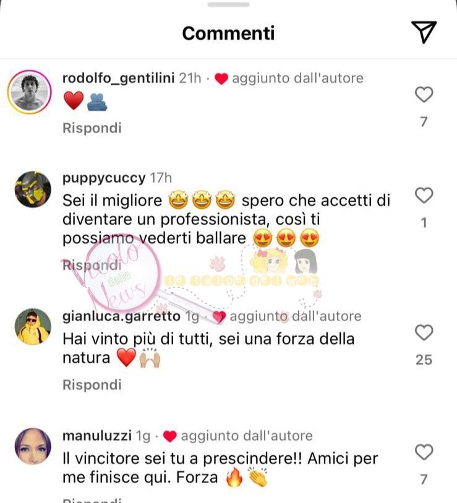Grab the sheet handle above Commenti
Viewport: 457px width, 503px height.
[228, 4]
